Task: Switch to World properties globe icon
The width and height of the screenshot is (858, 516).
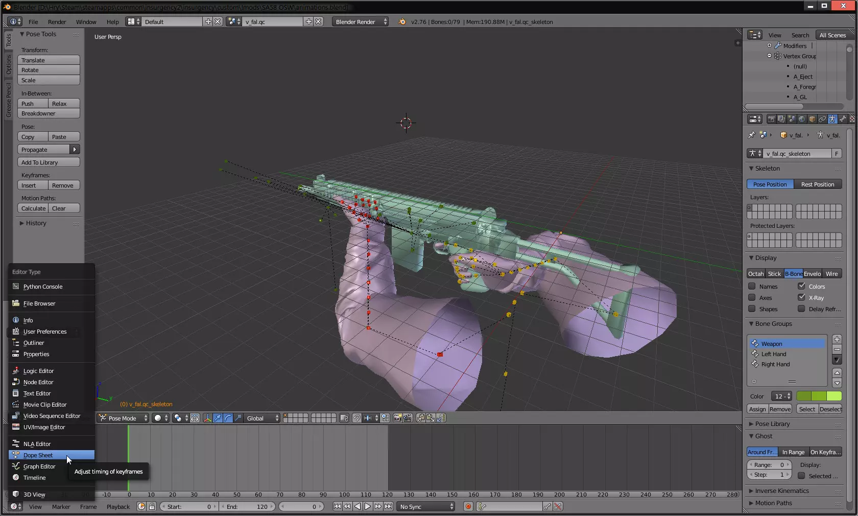Action: click(x=802, y=119)
